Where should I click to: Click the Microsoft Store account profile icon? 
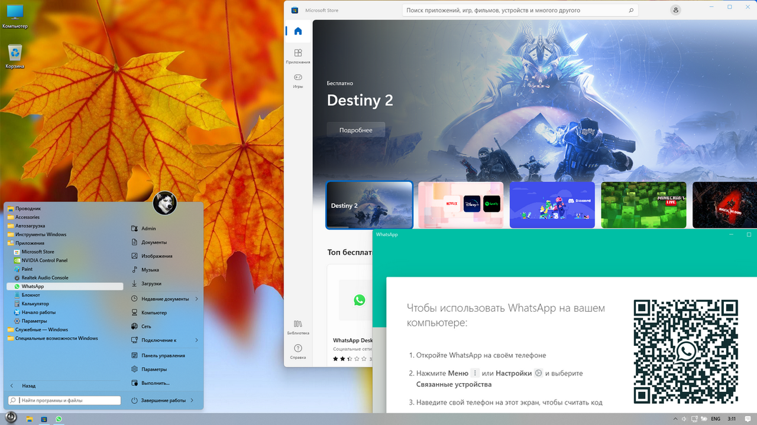tap(676, 10)
